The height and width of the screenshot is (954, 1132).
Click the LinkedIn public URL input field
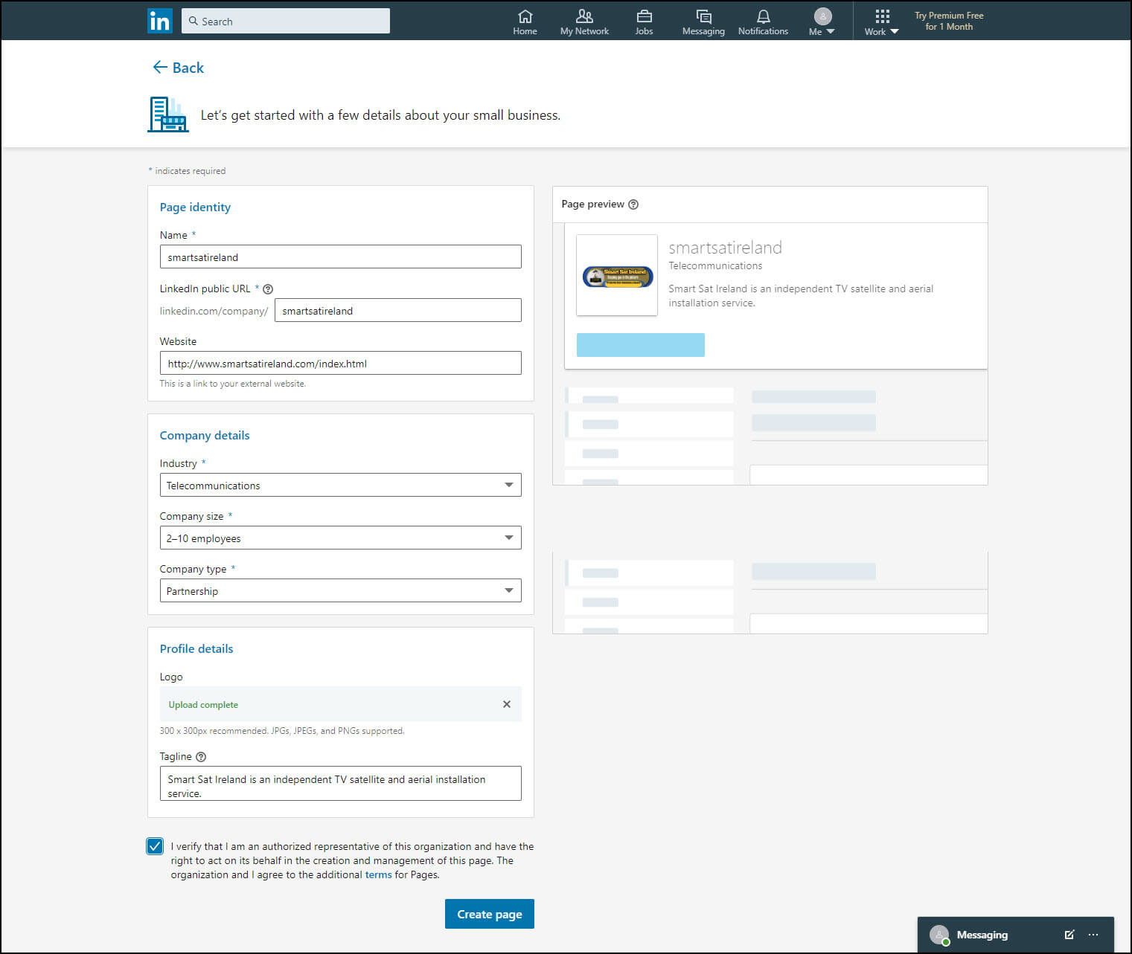coord(397,310)
